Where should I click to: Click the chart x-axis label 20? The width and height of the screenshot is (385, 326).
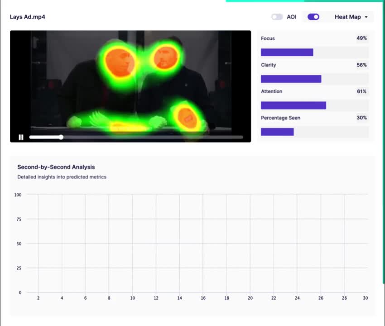[250, 298]
